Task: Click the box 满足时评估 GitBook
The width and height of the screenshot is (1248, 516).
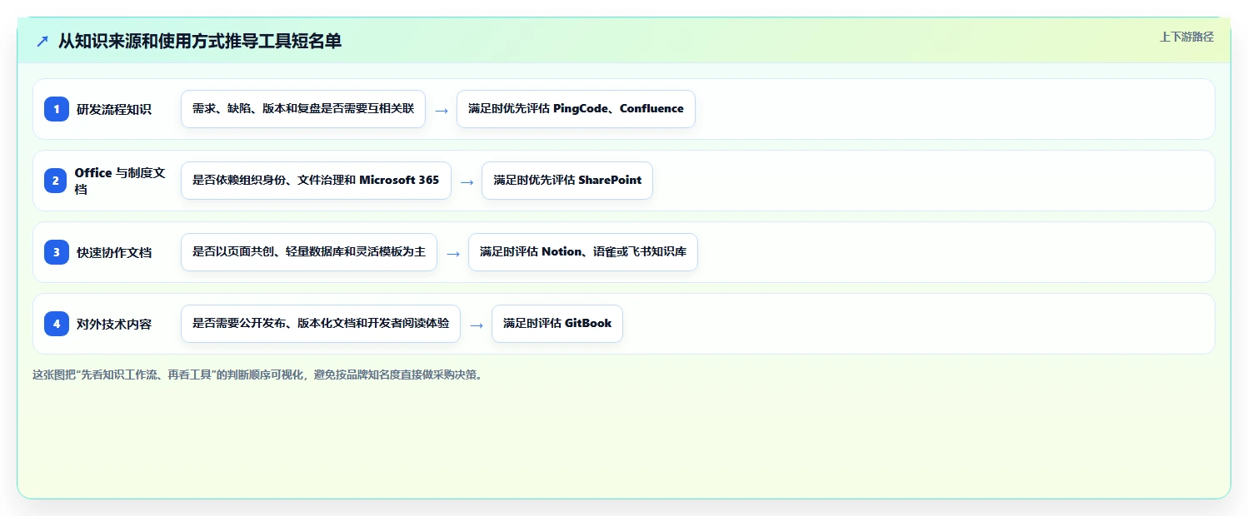Action: 557,324
